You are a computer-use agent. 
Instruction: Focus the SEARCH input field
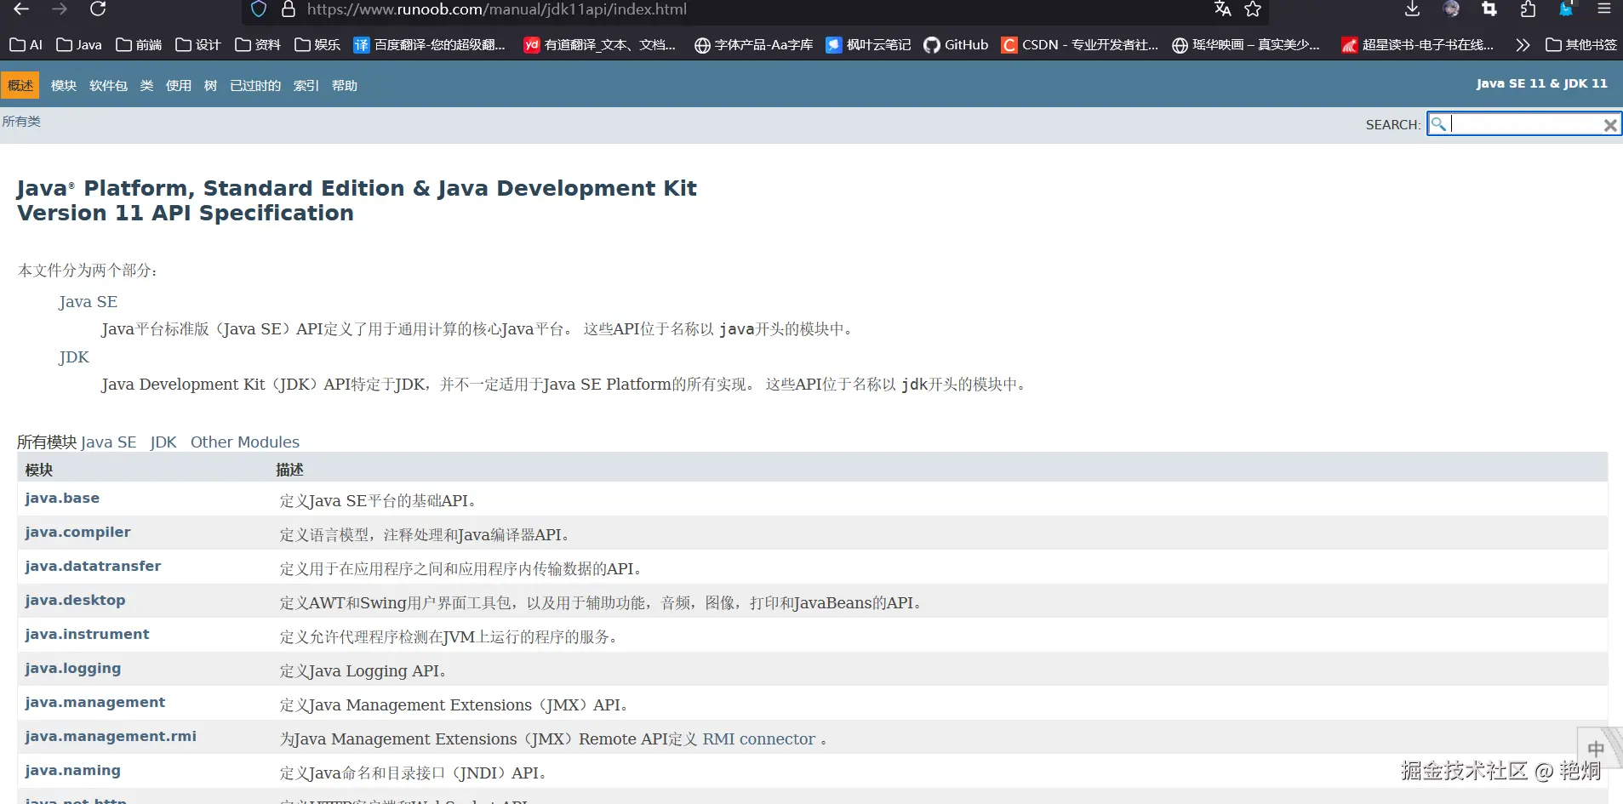point(1524,124)
